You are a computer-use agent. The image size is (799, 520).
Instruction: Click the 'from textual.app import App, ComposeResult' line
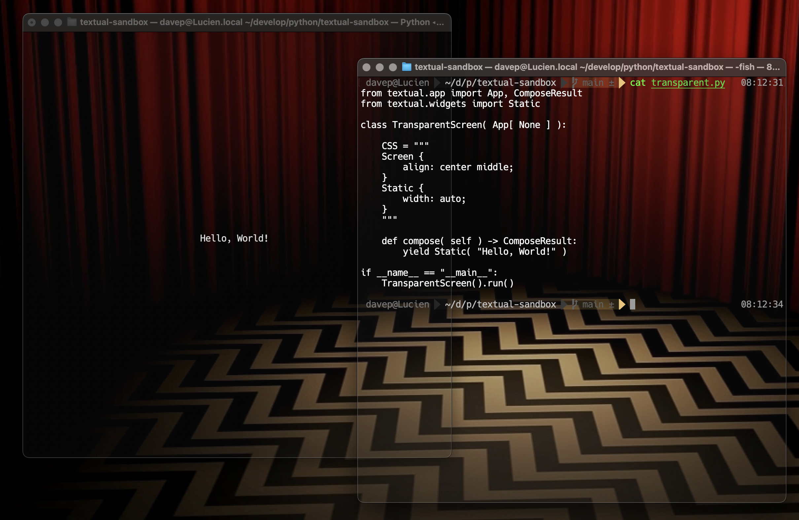coord(471,93)
